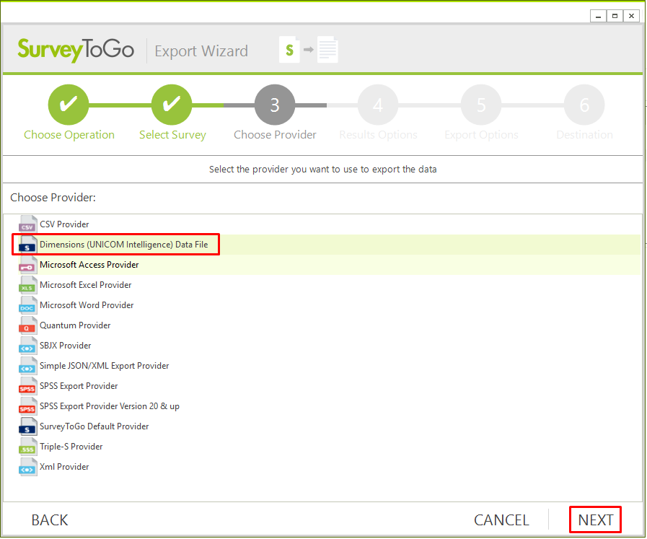Select SPSS Export Provider
The width and height of the screenshot is (647, 539).
click(x=79, y=386)
